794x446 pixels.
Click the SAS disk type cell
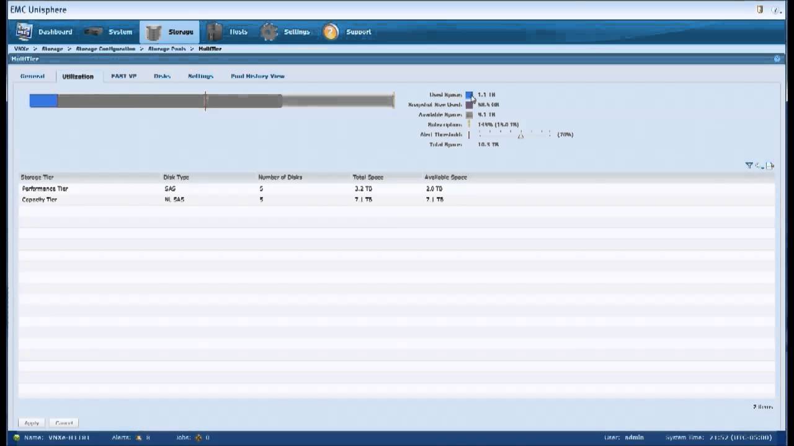[x=170, y=188]
